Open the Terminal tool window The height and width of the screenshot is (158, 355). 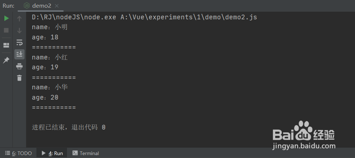coord(86,153)
